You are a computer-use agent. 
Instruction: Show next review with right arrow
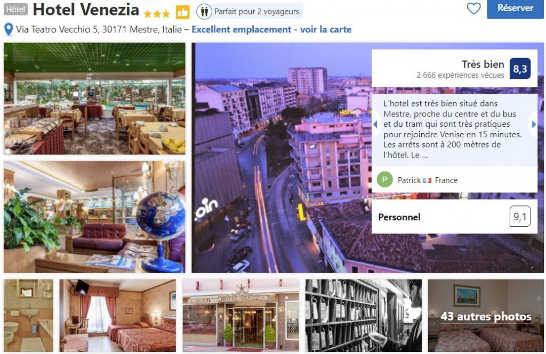[x=534, y=124]
